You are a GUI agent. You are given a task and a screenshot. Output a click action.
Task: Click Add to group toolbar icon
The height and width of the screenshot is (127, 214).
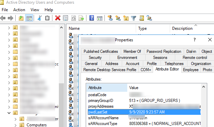click(149, 18)
